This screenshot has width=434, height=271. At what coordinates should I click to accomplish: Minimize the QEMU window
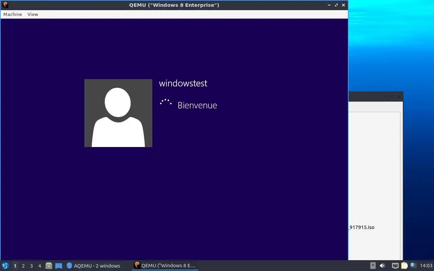(329, 5)
